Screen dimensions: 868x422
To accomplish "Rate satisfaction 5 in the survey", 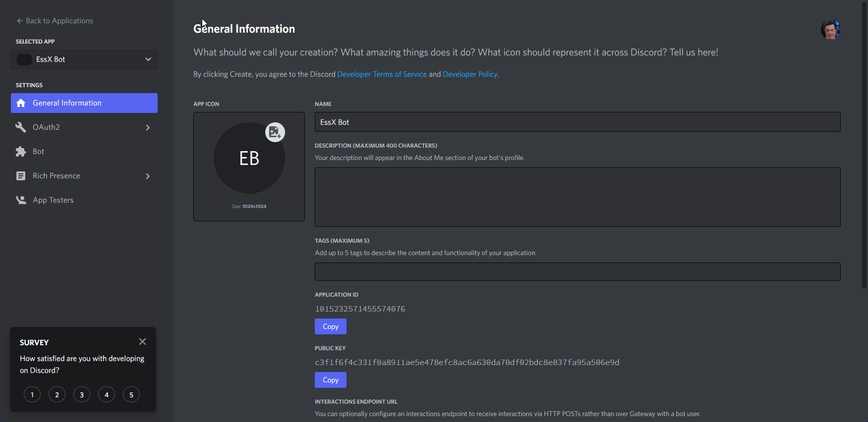I will click(131, 395).
